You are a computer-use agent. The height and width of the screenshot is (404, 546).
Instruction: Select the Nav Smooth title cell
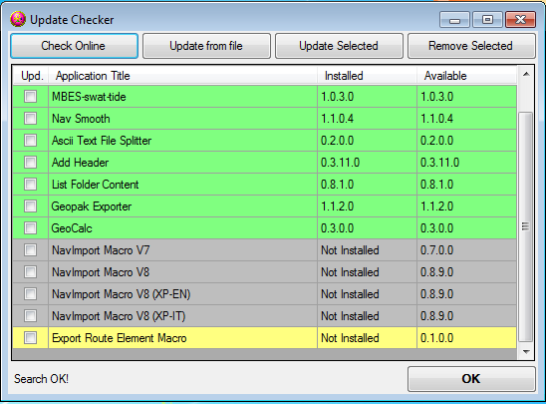click(182, 119)
